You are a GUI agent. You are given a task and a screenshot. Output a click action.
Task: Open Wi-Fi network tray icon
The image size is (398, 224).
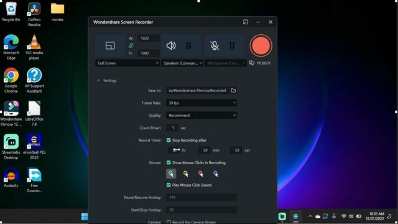coord(344,216)
